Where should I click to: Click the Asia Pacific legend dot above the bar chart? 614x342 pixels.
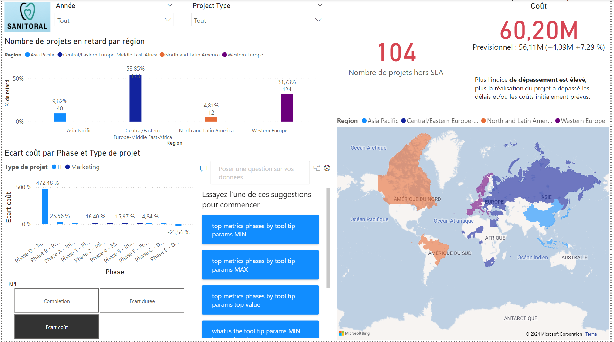27,55
